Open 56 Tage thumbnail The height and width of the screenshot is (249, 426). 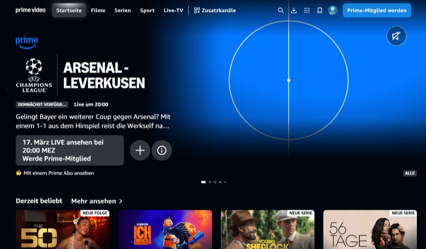tap(370, 229)
